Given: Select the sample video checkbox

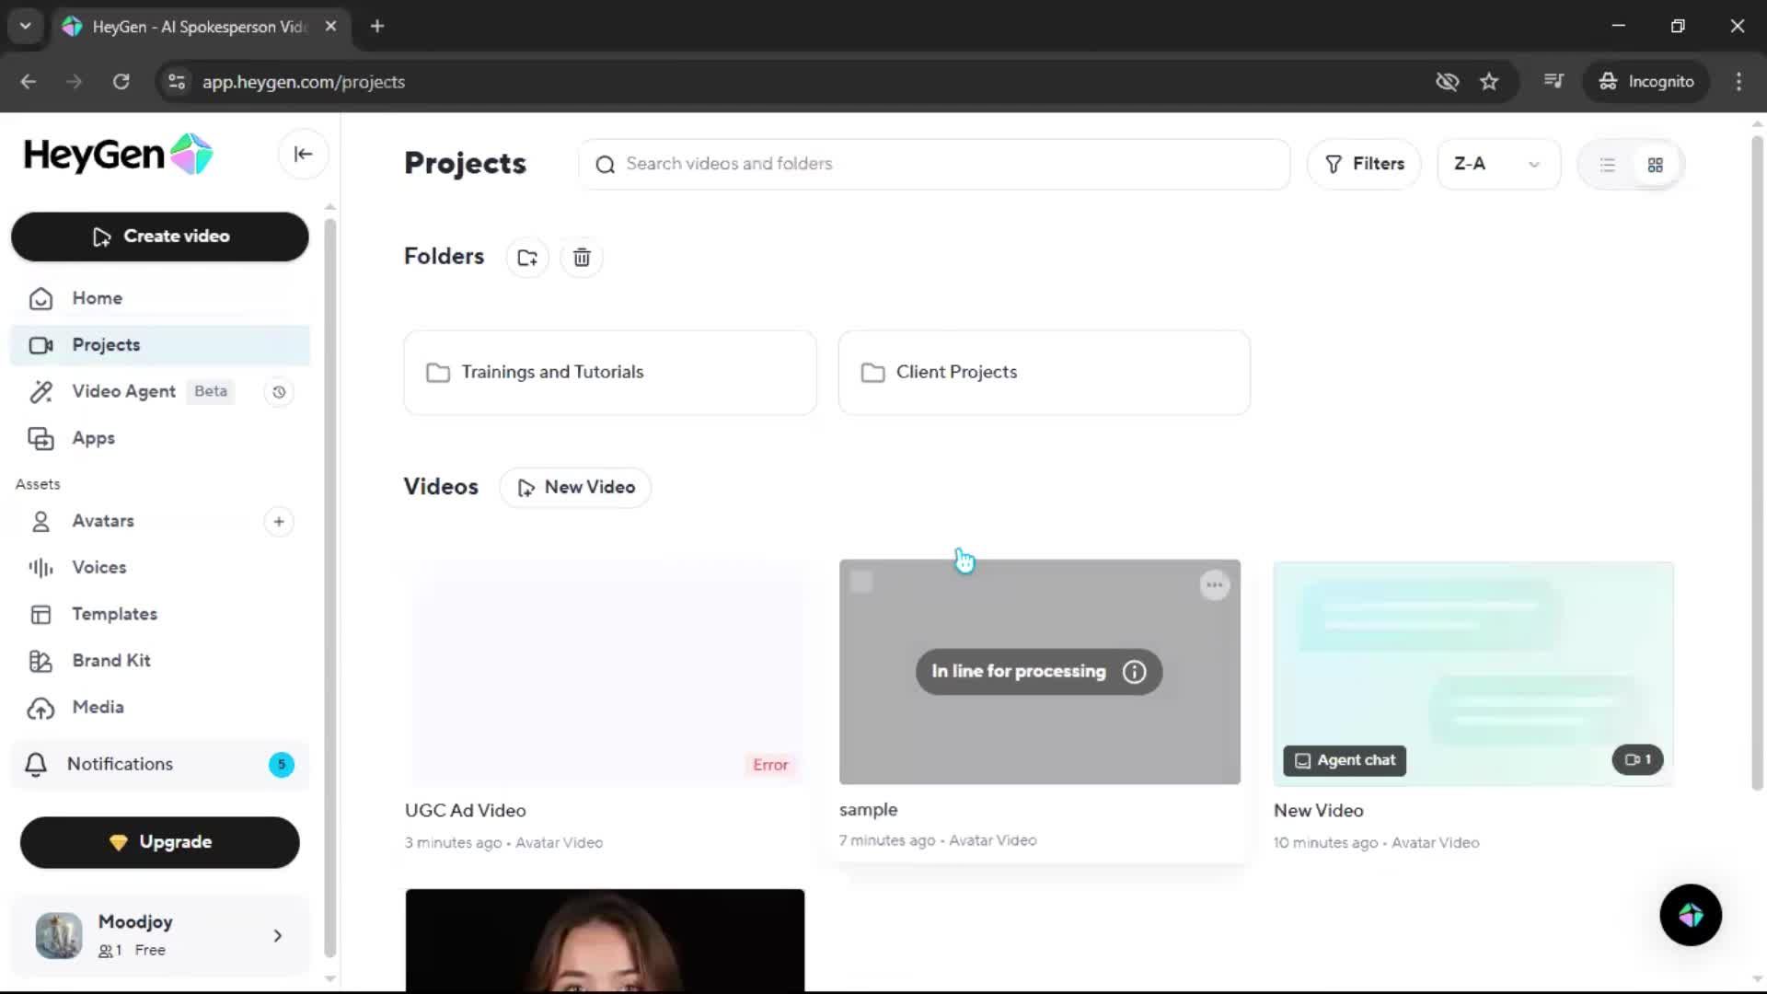Looking at the screenshot, I should pos(861,583).
